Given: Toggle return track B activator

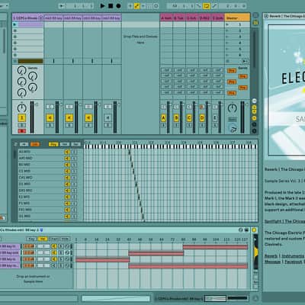Looking at the screenshot, I should click(x=176, y=118).
